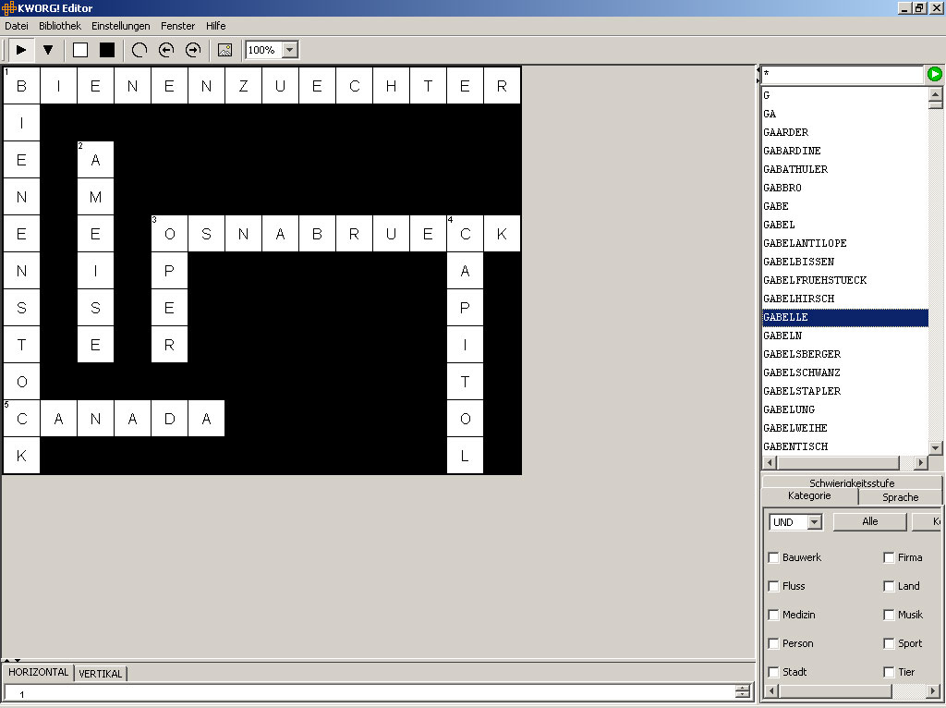Click the Alle button

[869, 522]
